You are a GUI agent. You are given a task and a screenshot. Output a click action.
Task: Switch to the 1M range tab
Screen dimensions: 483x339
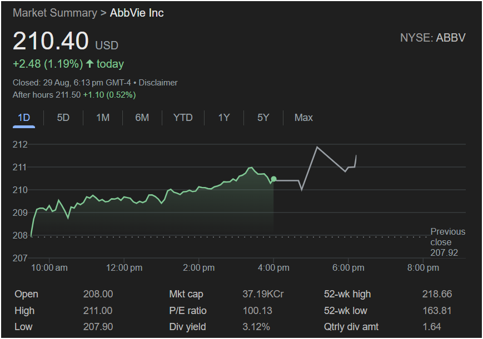(103, 118)
